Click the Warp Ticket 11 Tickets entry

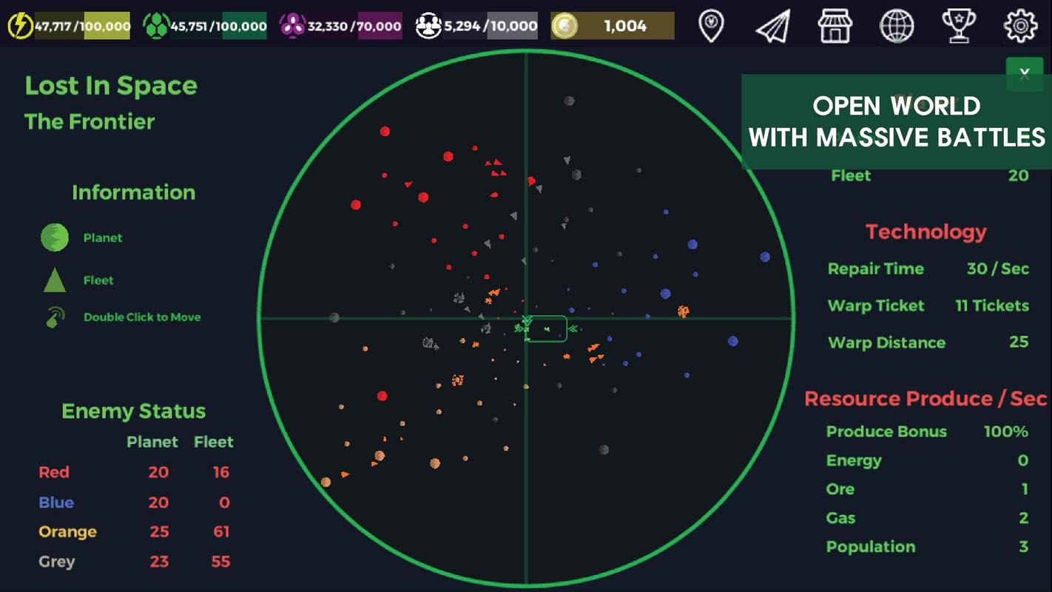point(928,306)
